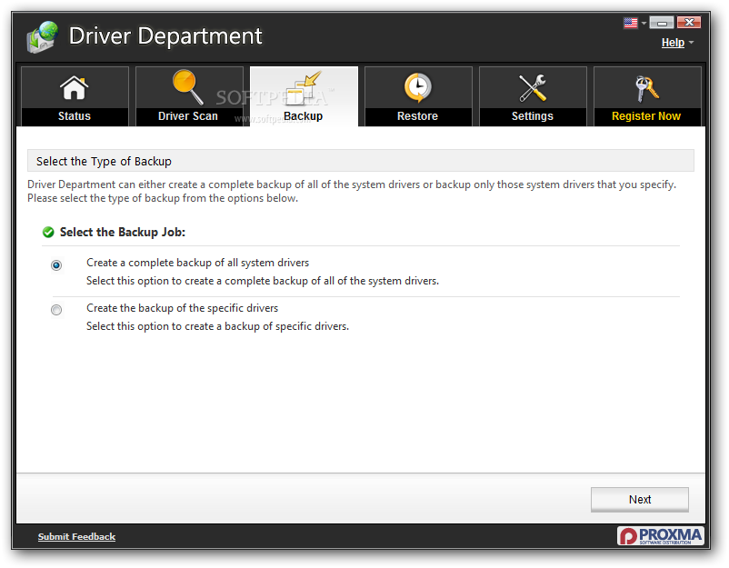Expand the Help menu arrow
The height and width of the screenshot is (568, 729).
pos(692,43)
